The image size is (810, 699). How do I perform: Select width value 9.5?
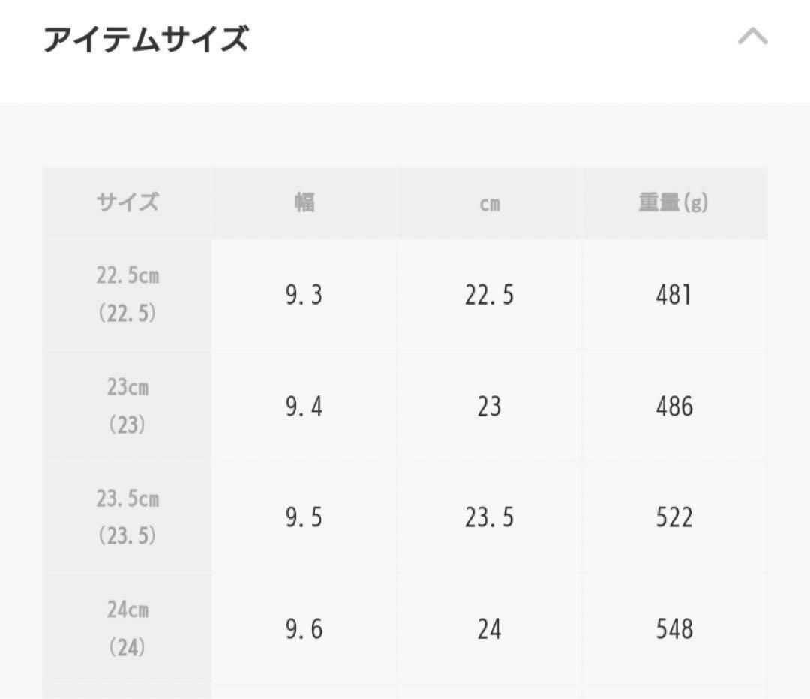coord(304,517)
